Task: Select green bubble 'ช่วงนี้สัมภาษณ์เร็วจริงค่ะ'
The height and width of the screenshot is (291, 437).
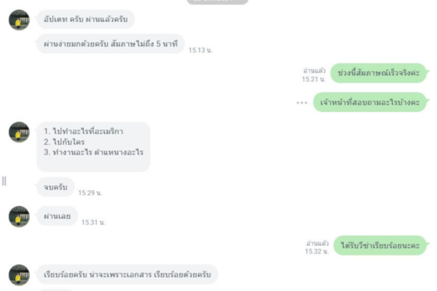Action: [378, 73]
